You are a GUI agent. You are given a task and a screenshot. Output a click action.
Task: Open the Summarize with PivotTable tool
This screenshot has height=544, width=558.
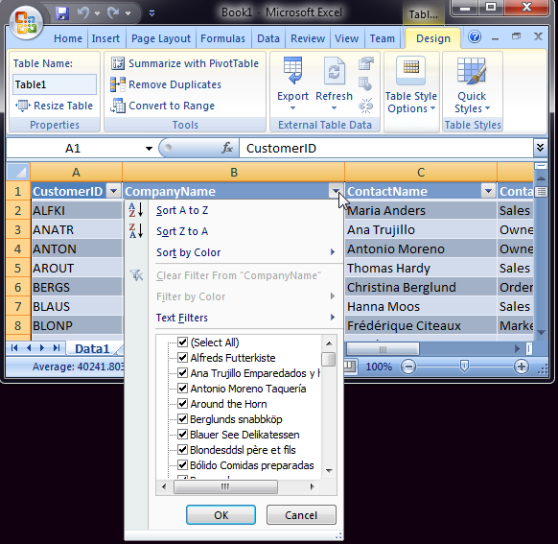pyautogui.click(x=185, y=63)
